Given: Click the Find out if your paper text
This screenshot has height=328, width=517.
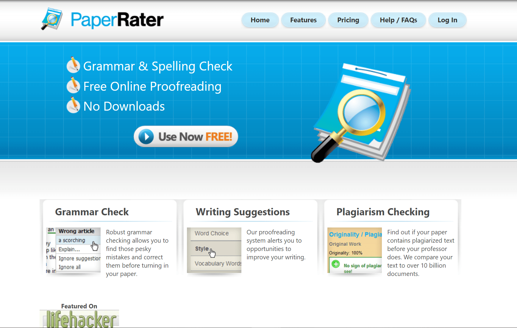Looking at the screenshot, I should coord(421,253).
